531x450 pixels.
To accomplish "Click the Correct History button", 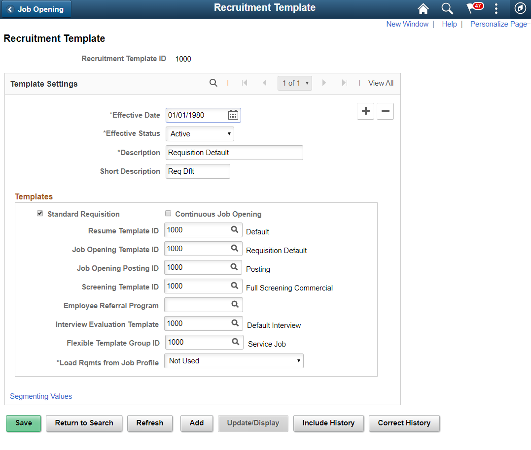I will [x=404, y=423].
